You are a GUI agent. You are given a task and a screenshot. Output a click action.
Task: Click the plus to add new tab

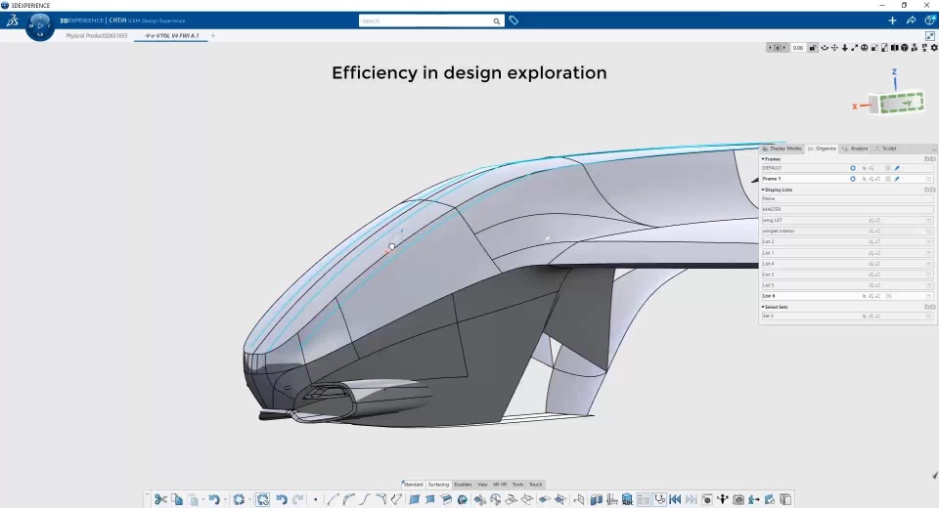pos(212,36)
